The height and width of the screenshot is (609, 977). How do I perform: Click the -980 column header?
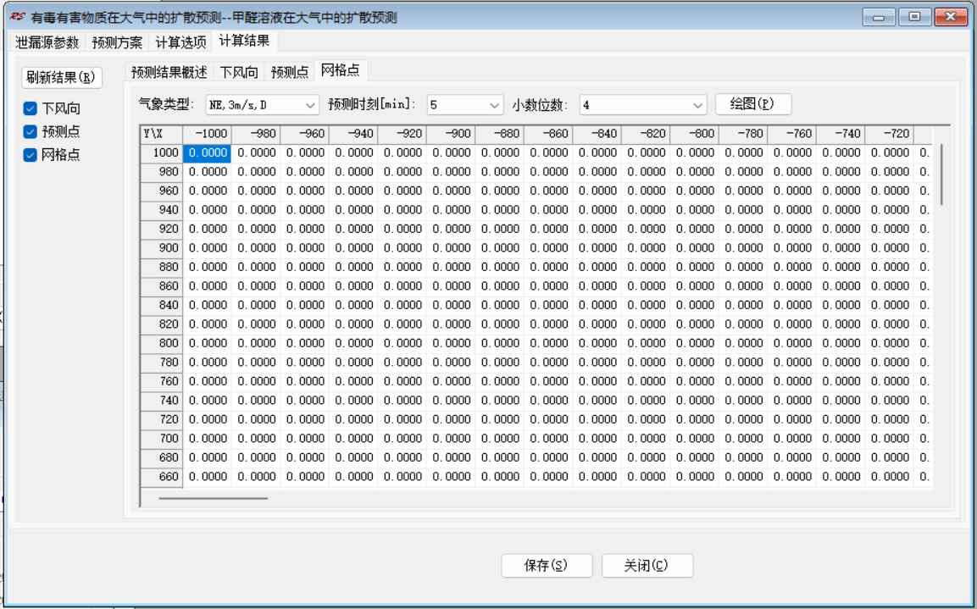255,134
